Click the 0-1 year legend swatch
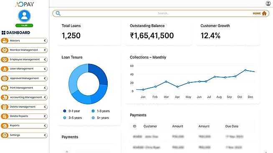This screenshot has width=273, height=153. coord(65,111)
